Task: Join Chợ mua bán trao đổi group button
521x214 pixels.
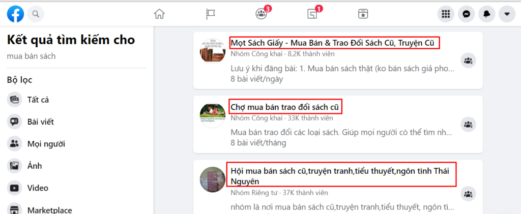Action: (x=468, y=125)
